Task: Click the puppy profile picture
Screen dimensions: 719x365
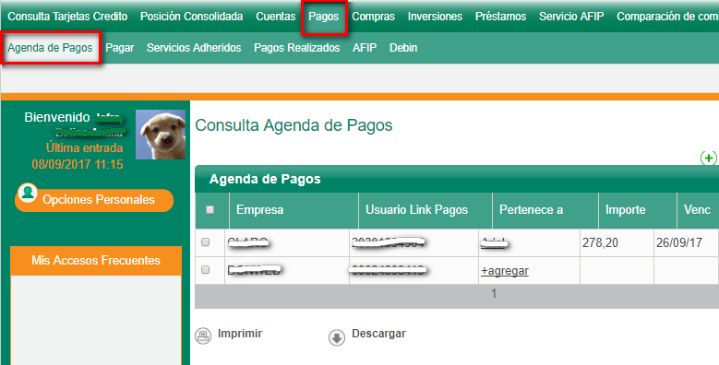Action: pyautogui.click(x=161, y=135)
